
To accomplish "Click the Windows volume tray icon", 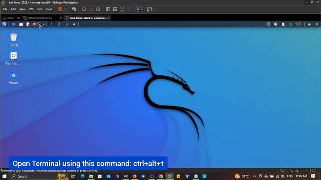I will click(283, 176).
